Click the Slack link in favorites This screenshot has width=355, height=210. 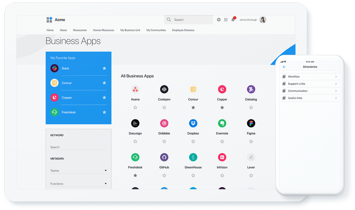65,68
